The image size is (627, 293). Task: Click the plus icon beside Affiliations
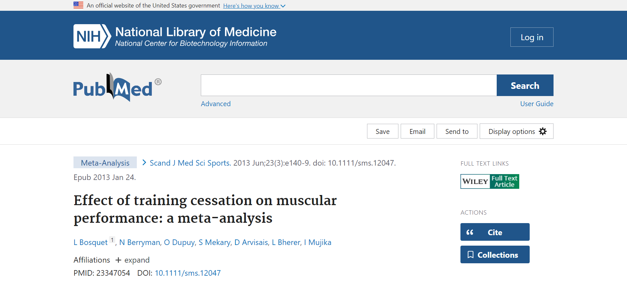(118, 260)
